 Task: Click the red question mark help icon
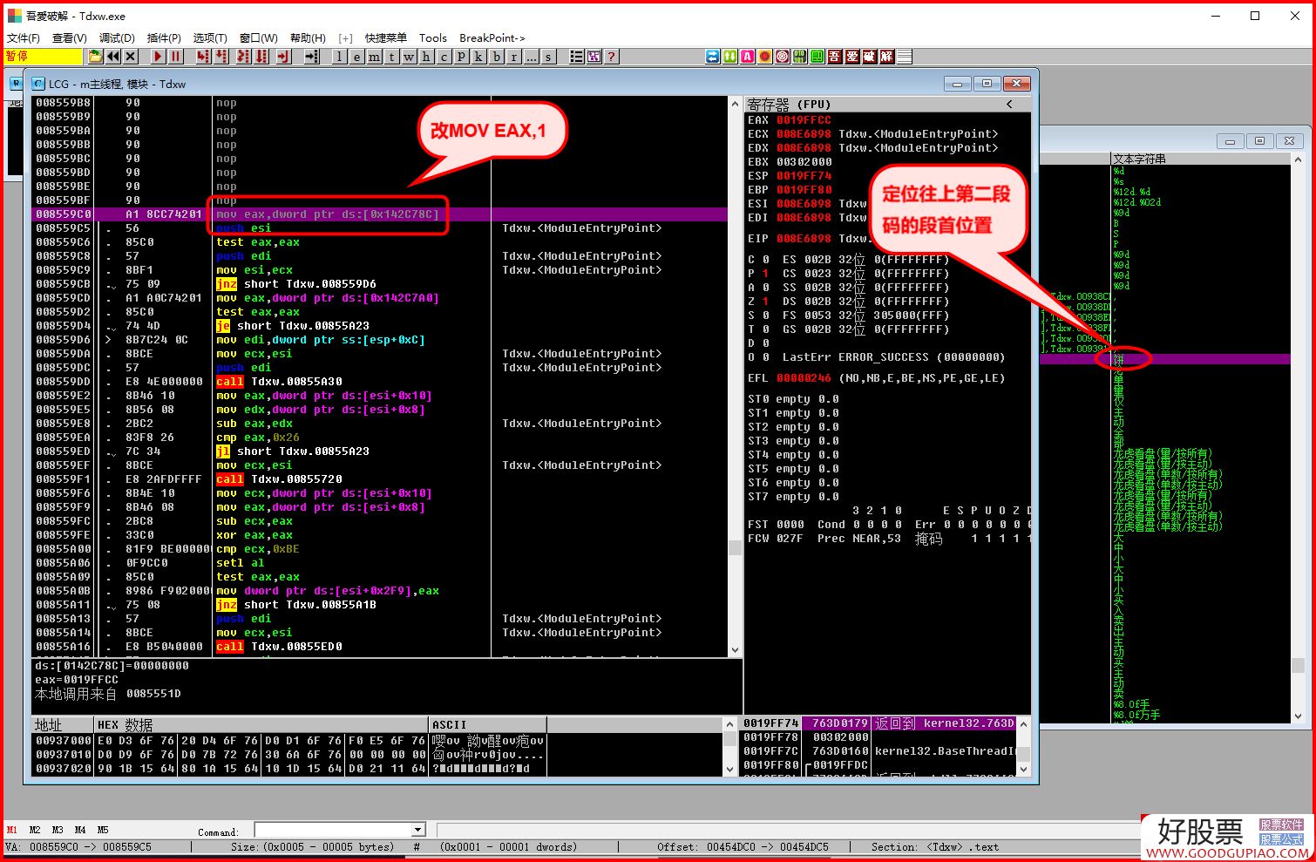coord(612,57)
